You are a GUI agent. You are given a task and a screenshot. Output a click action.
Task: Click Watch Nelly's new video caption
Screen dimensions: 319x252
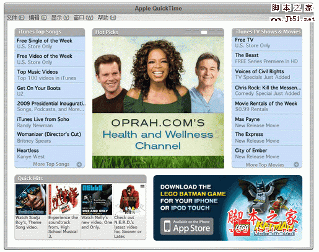[x=97, y=222]
